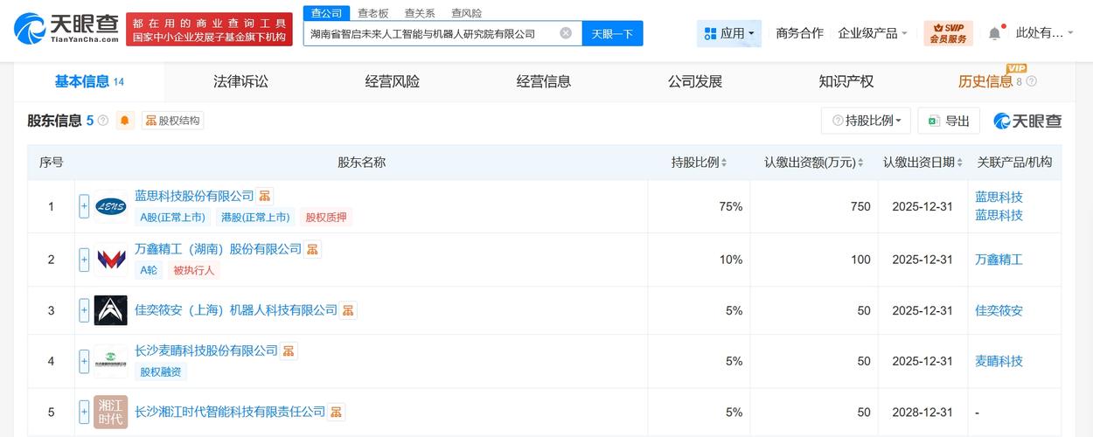Click the 被执行人 tag

pos(193,270)
